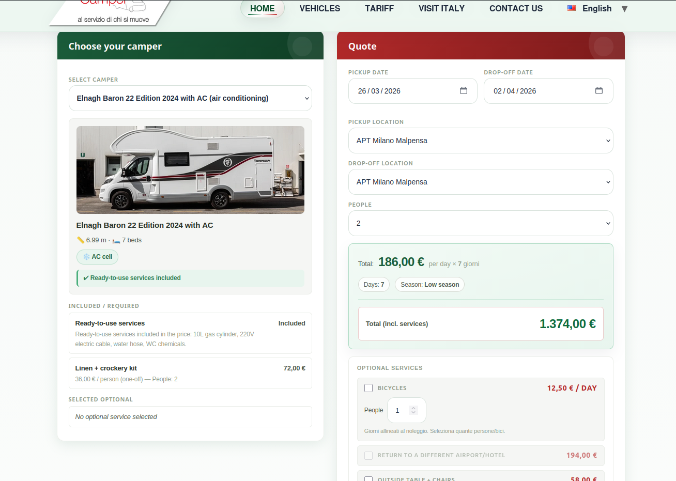Screen dimensions: 676x481
Task: Open the SELECT CAMPER dropdown
Action: [190, 98]
